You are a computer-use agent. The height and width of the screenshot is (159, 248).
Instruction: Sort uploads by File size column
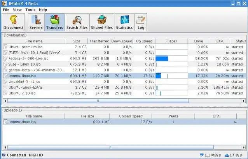coord(87,116)
